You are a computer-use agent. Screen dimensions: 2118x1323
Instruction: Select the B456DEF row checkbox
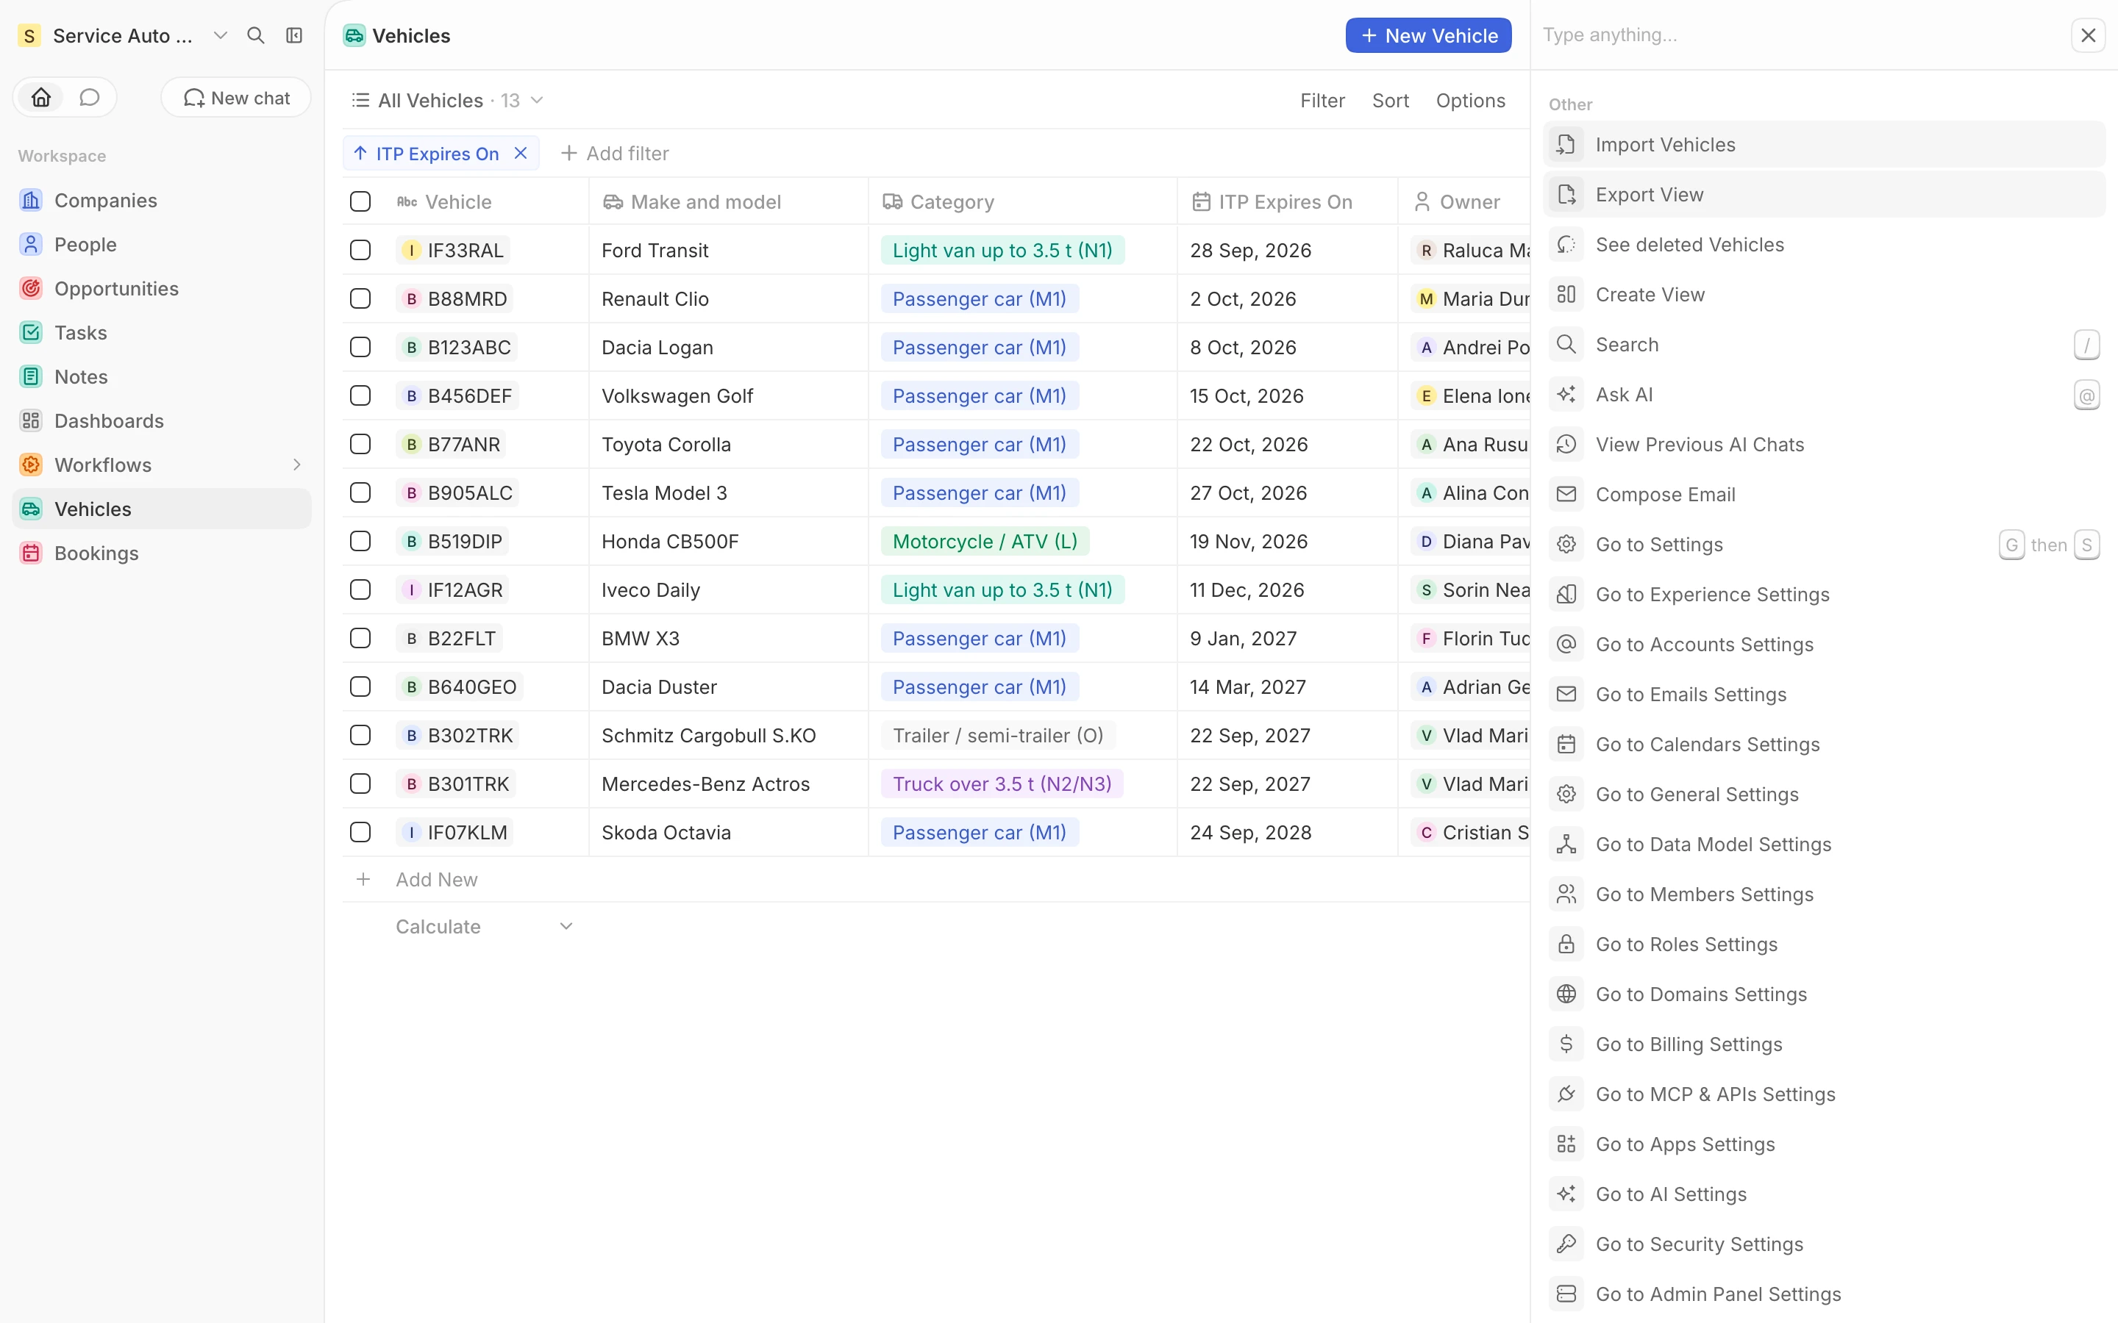tap(360, 395)
